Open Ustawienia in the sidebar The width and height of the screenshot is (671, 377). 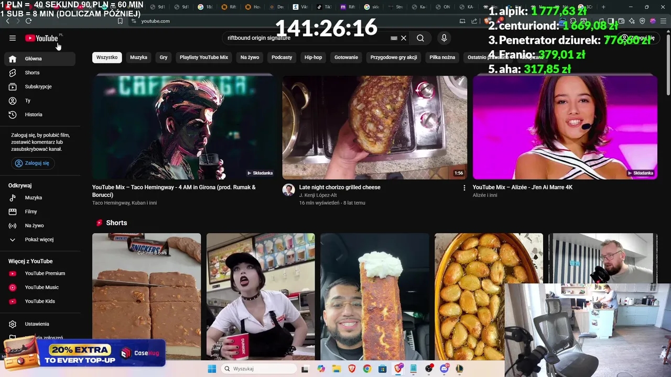pyautogui.click(x=40, y=324)
